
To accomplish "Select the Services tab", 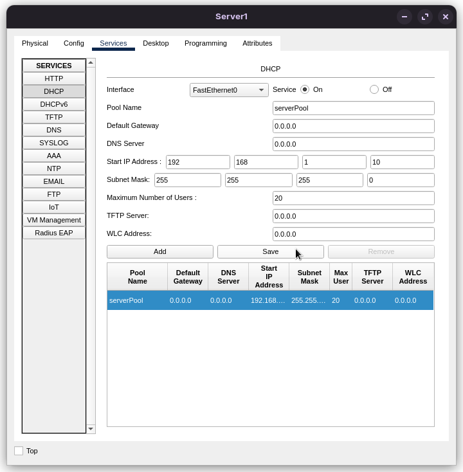I will 113,43.
